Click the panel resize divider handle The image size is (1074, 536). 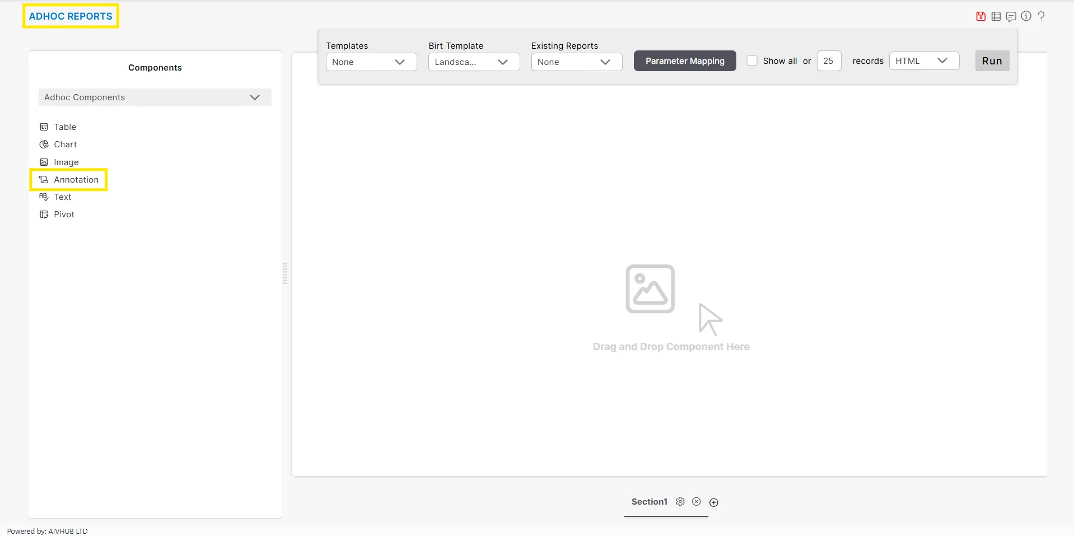pos(285,273)
